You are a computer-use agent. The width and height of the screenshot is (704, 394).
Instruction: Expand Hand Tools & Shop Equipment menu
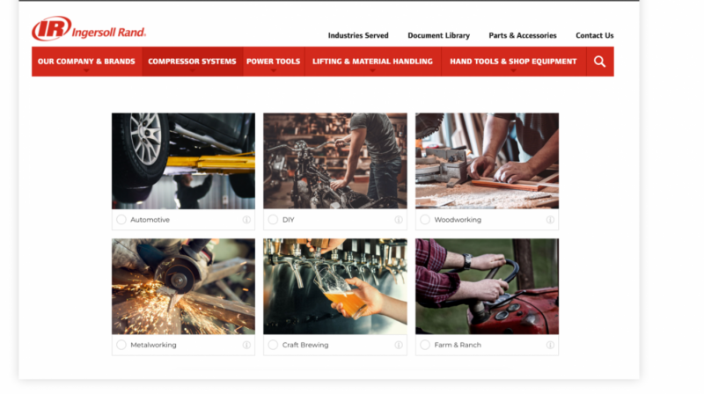[x=513, y=62]
